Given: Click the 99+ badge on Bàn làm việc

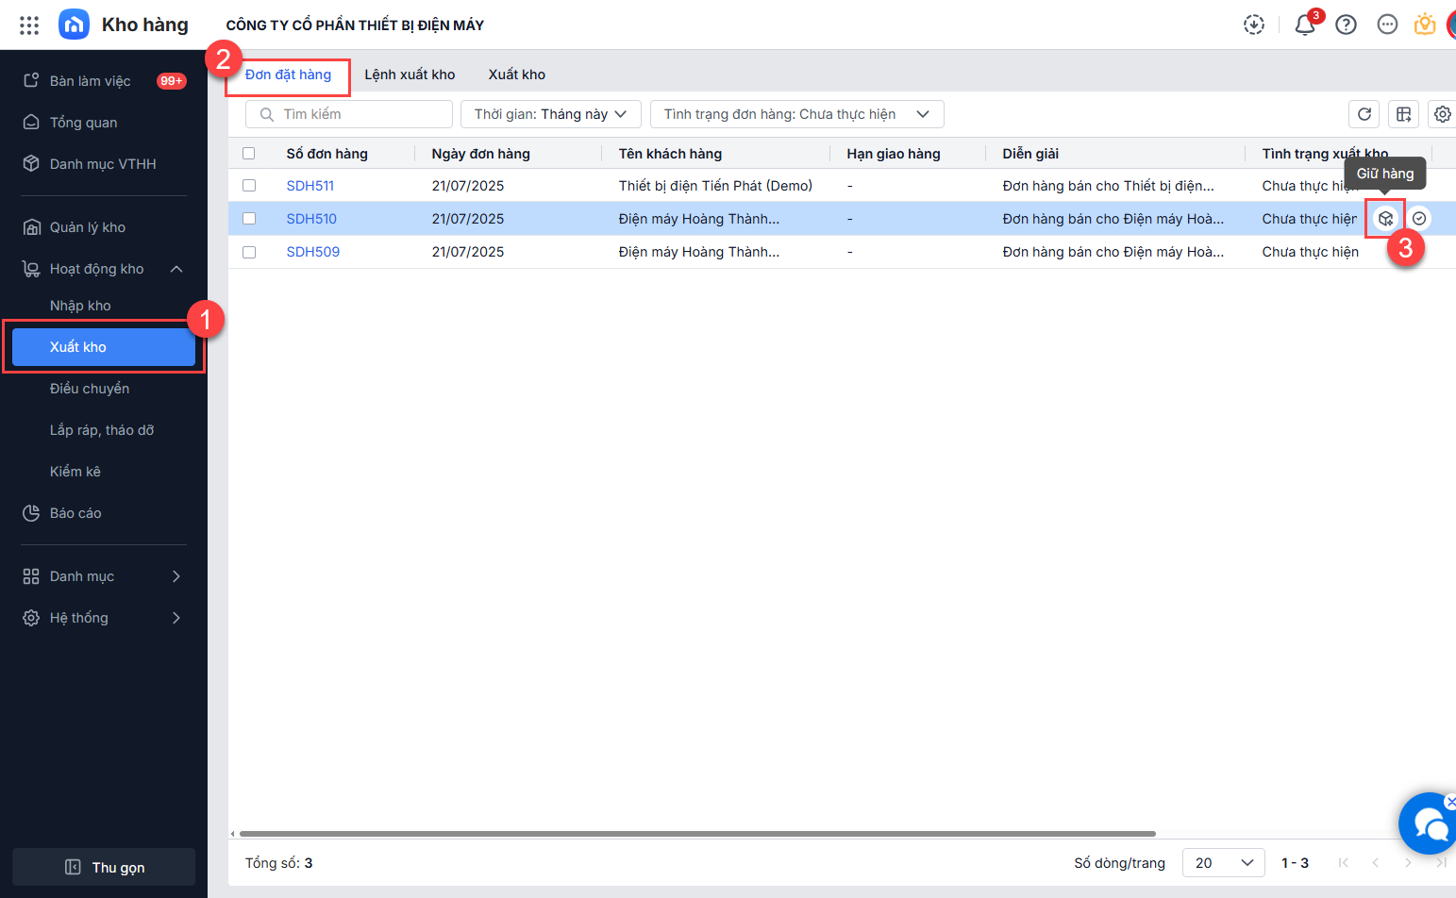Looking at the screenshot, I should (x=172, y=81).
